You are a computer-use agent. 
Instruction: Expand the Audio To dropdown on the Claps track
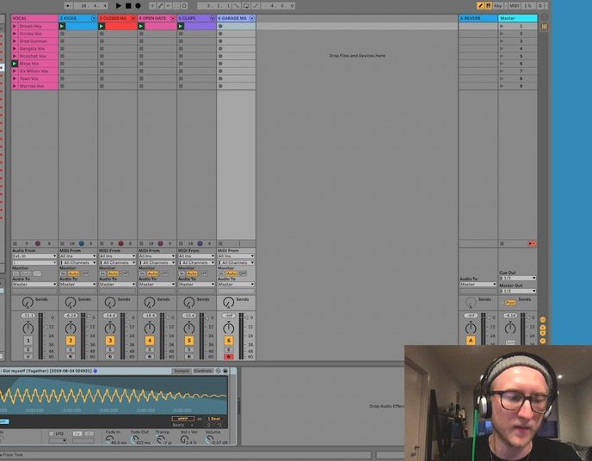tap(196, 284)
